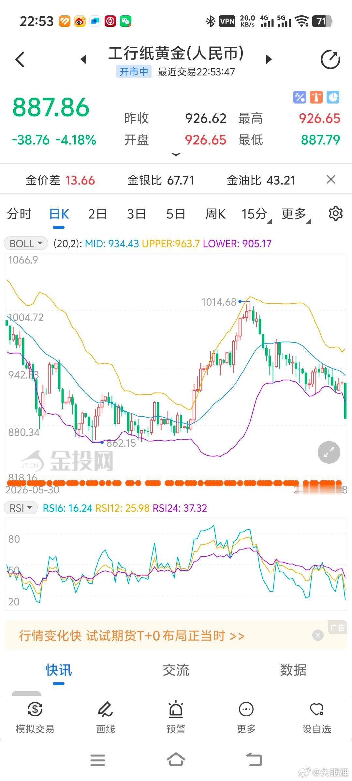Select the 2日 chart tab
The width and height of the screenshot is (352, 781).
pos(97,214)
